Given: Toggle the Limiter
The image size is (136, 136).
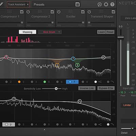Looking at the screenshot, I should click(127, 105).
